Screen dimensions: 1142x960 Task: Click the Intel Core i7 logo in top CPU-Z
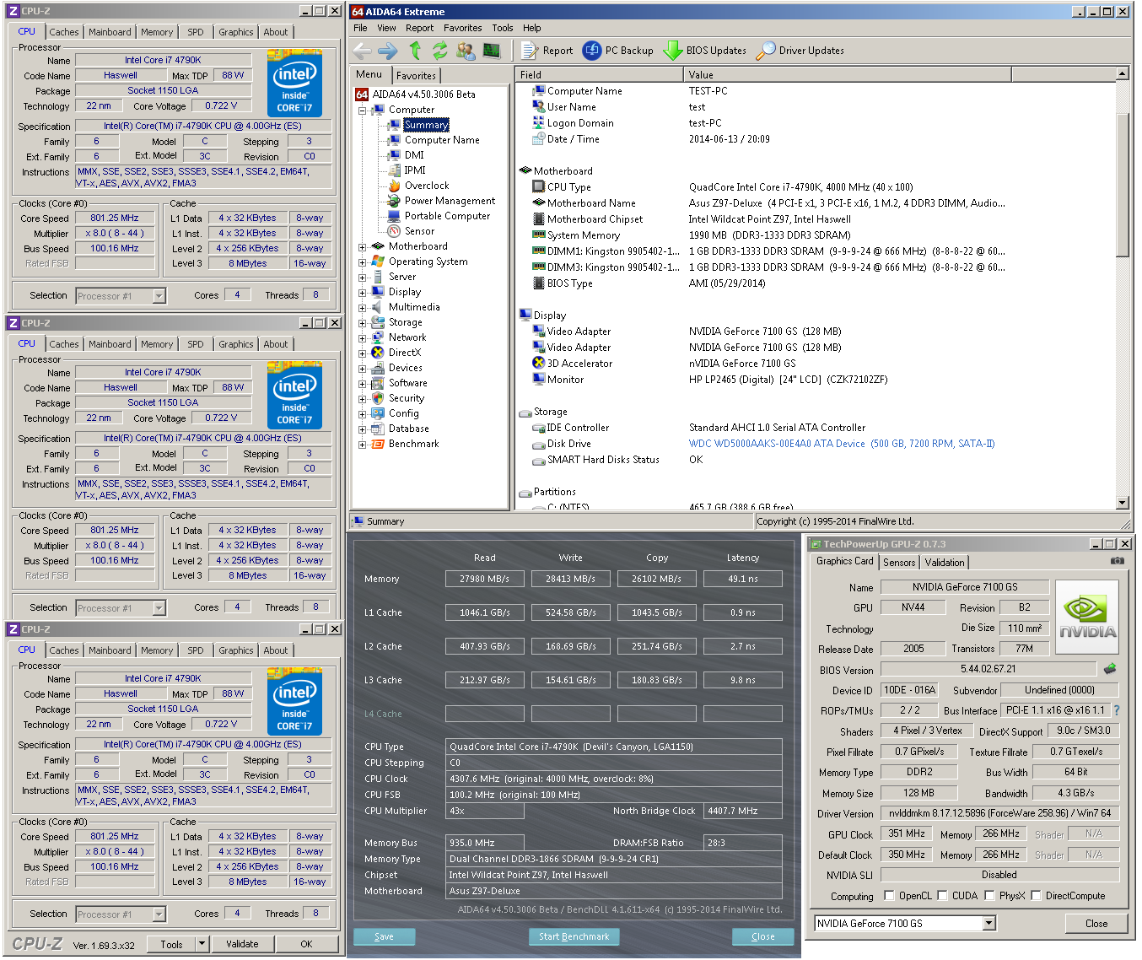[294, 83]
